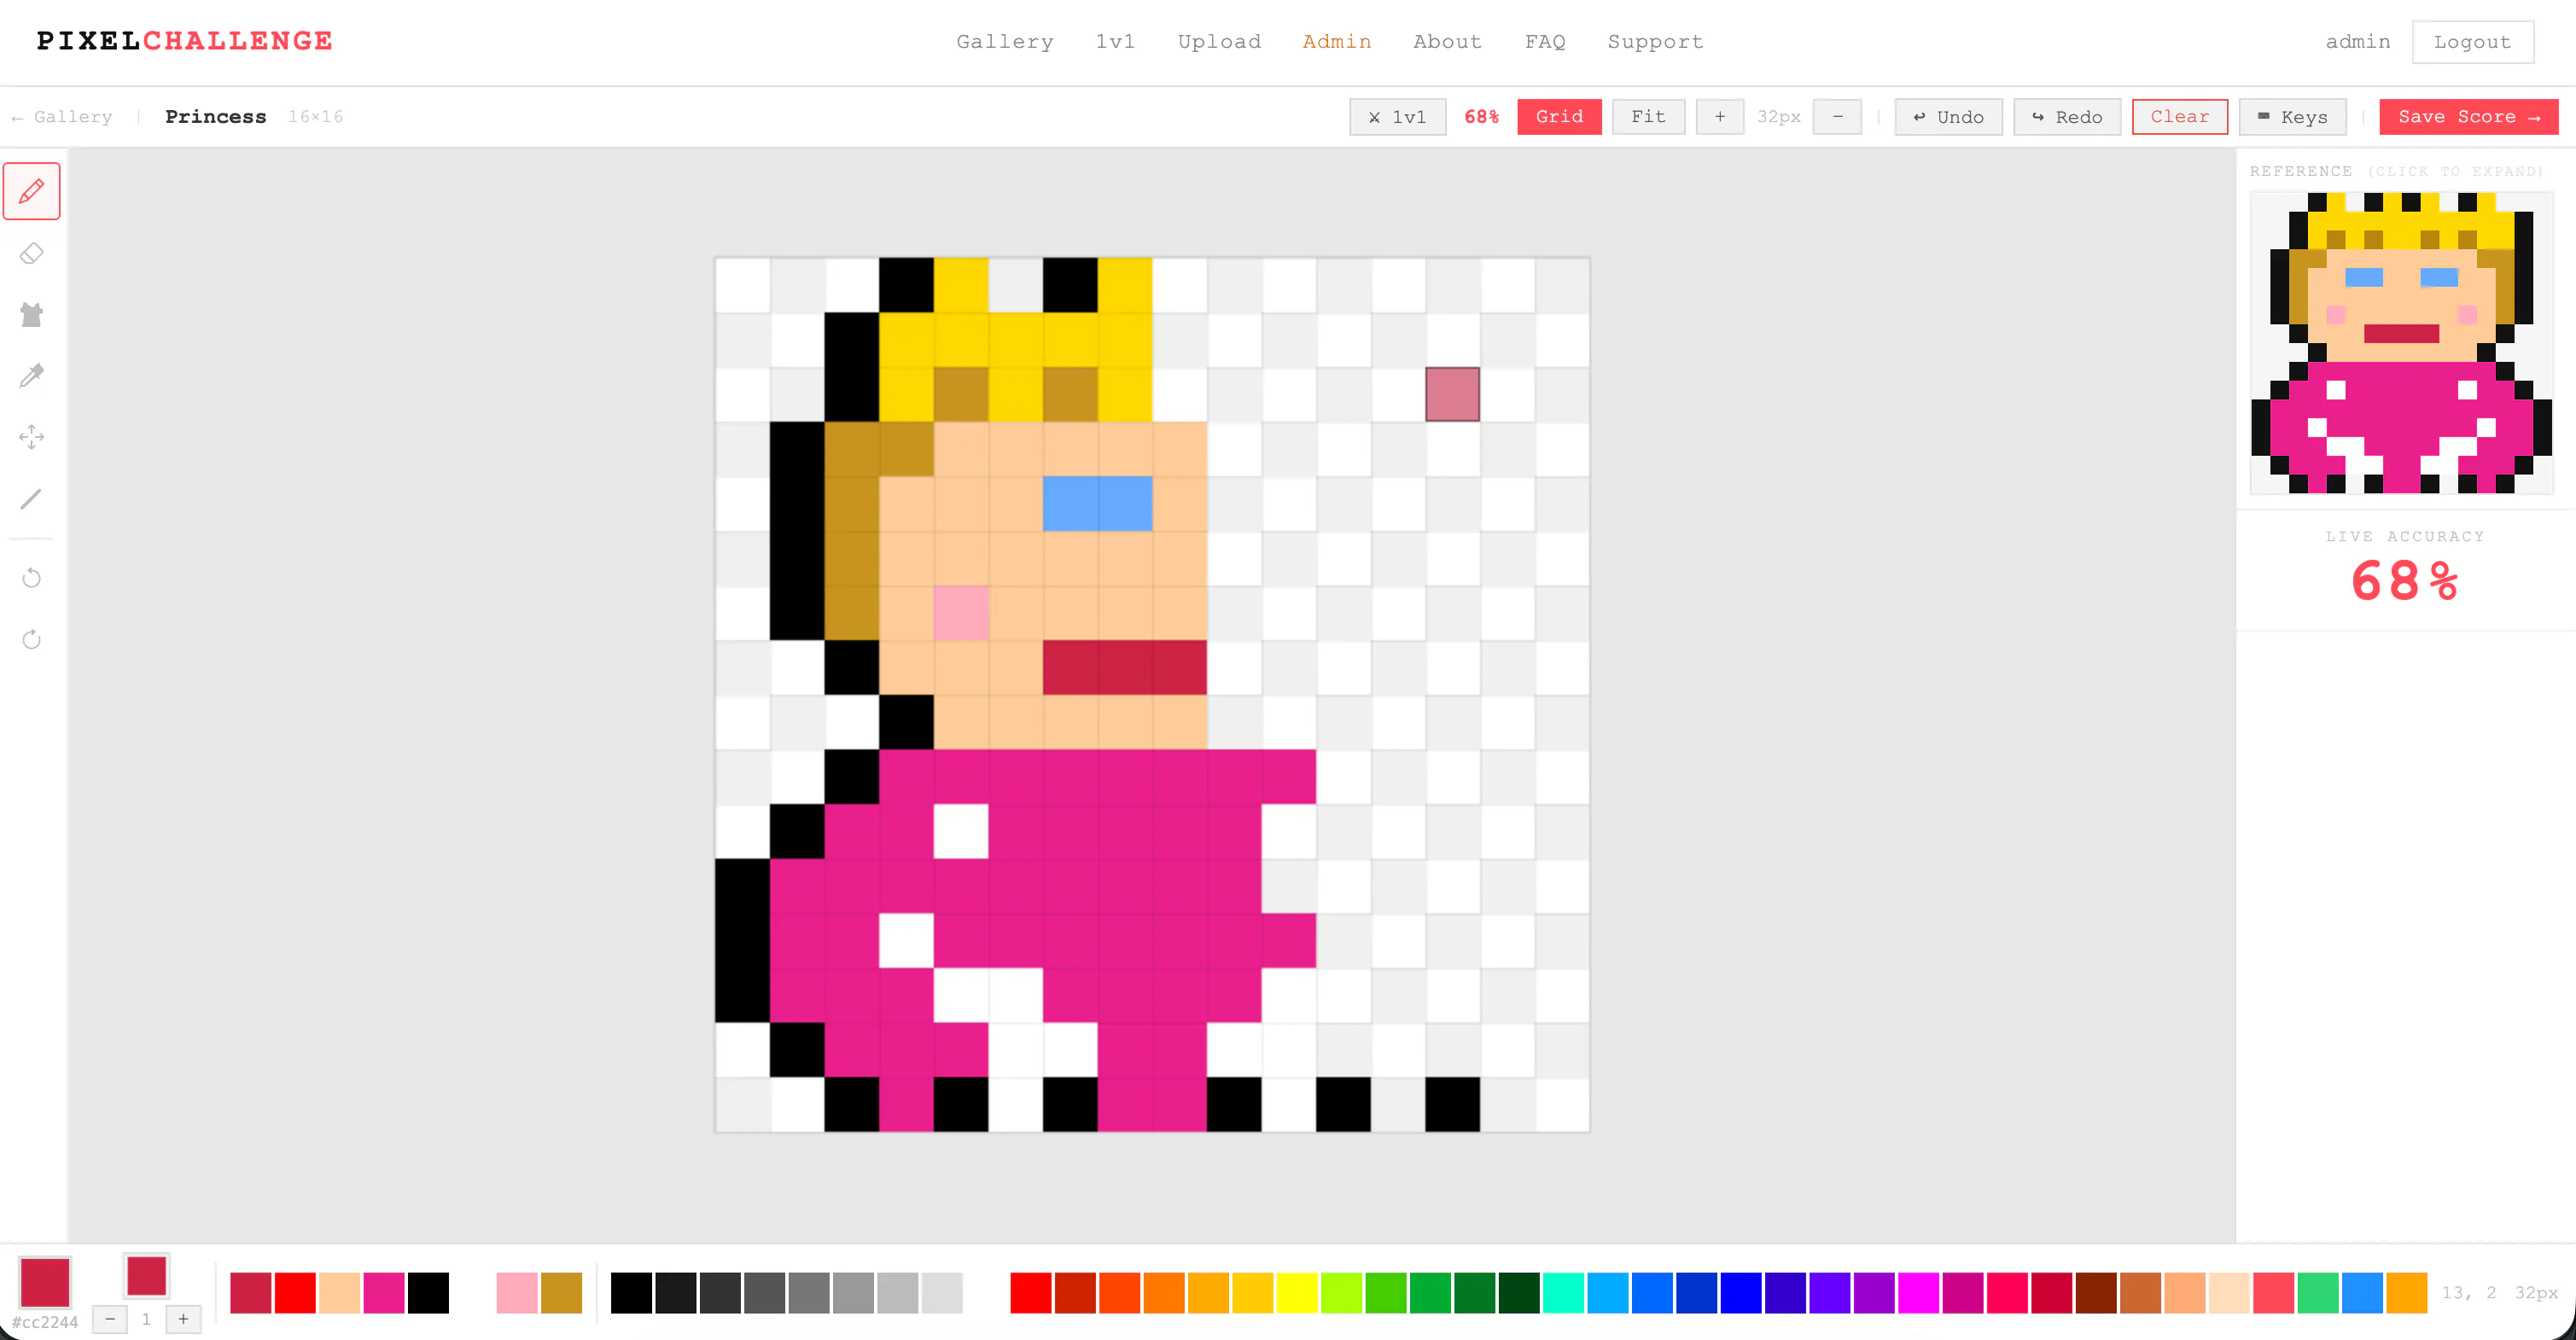Pick the lightest gray palette swatch
This screenshot has height=1340, width=2576.
coord(942,1293)
